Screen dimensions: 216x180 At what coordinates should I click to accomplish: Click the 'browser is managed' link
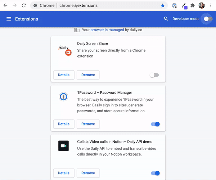coord(107,30)
